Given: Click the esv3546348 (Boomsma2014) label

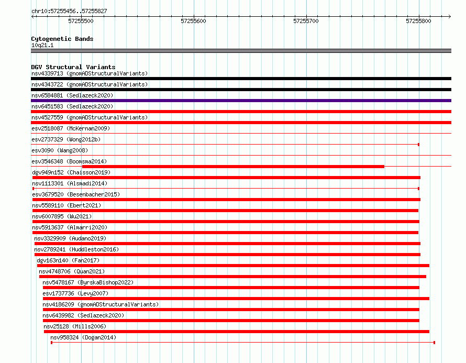Looking at the screenshot, I should point(69,161).
